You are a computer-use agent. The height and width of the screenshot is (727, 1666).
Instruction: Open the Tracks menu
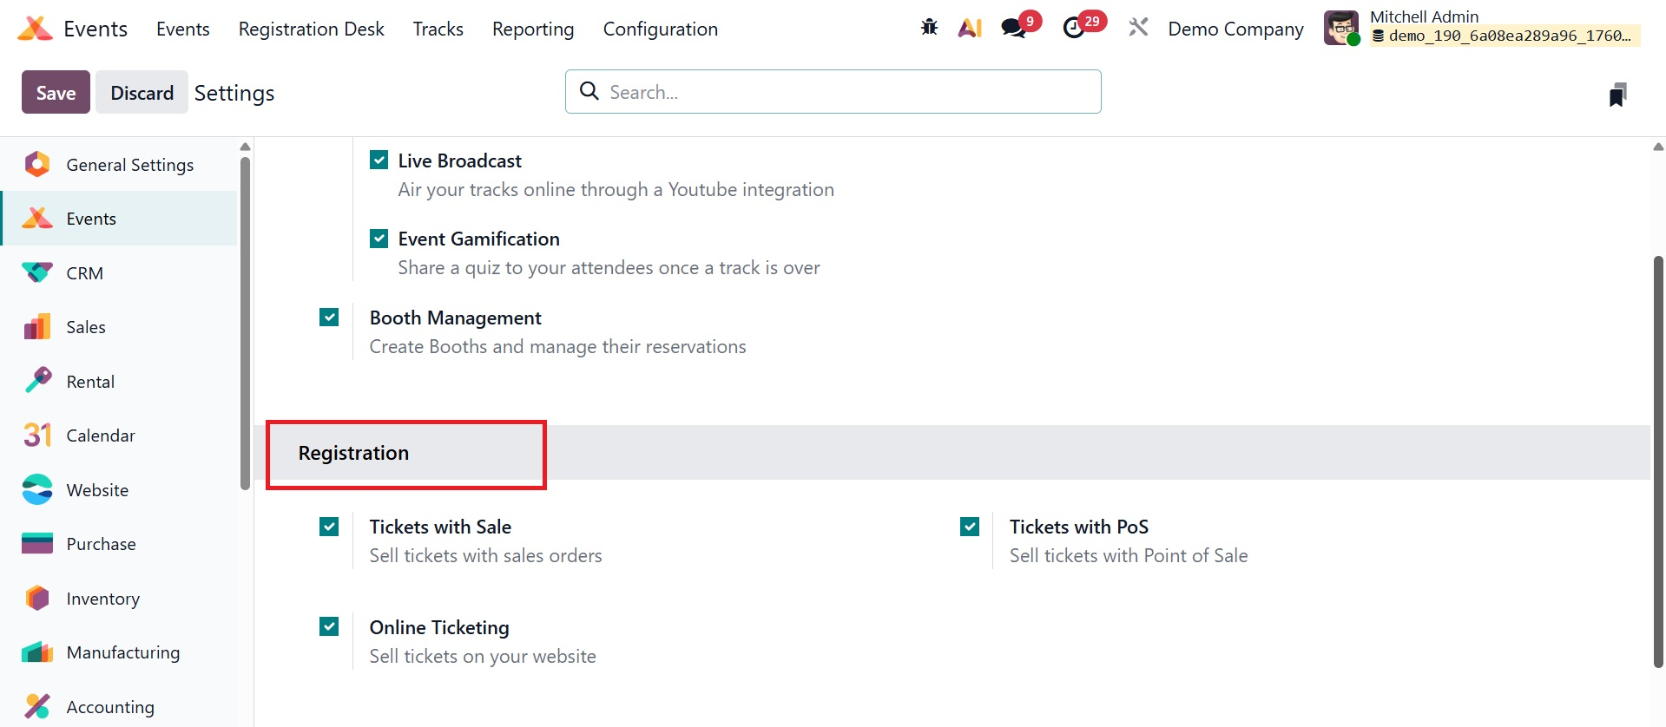click(x=438, y=29)
